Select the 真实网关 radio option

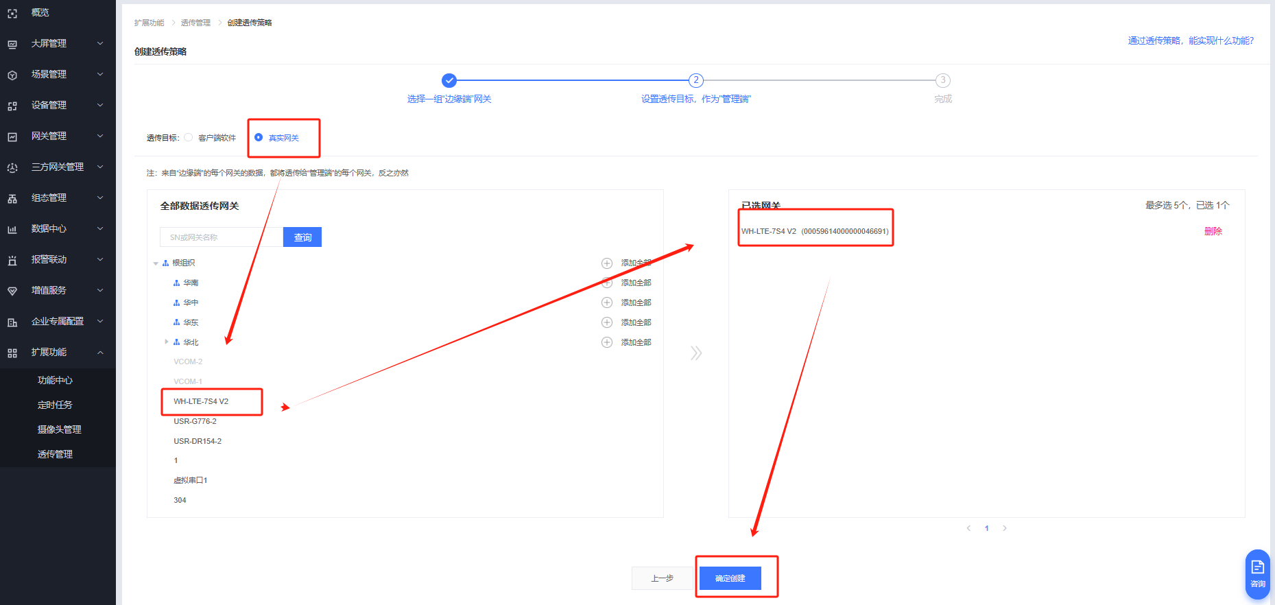(259, 137)
